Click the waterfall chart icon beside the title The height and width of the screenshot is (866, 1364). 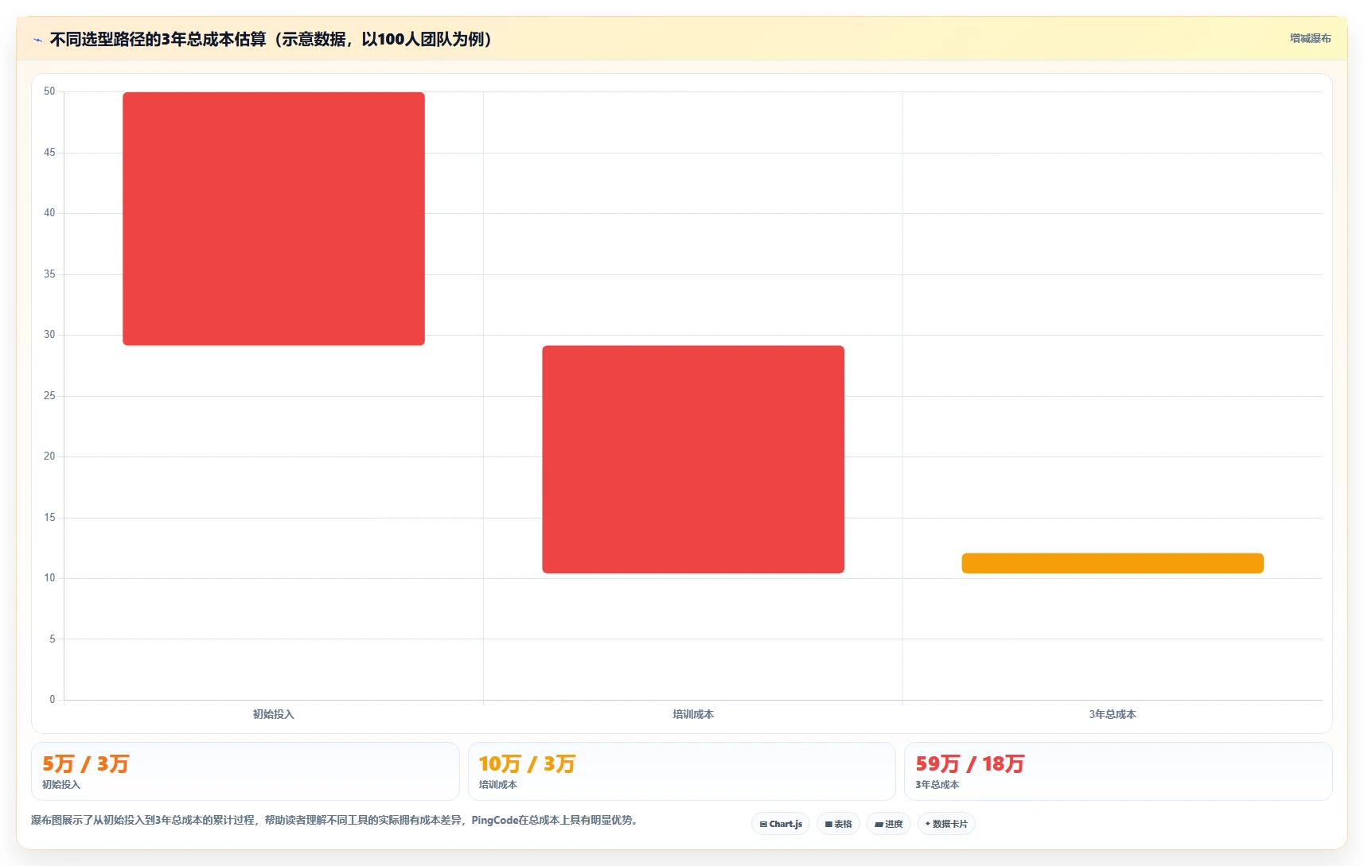point(37,40)
